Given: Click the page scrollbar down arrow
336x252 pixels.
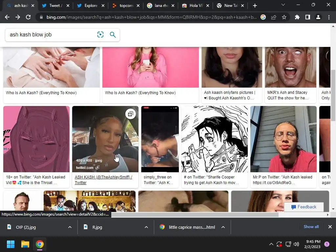Looking at the screenshot, I should (x=333, y=209).
